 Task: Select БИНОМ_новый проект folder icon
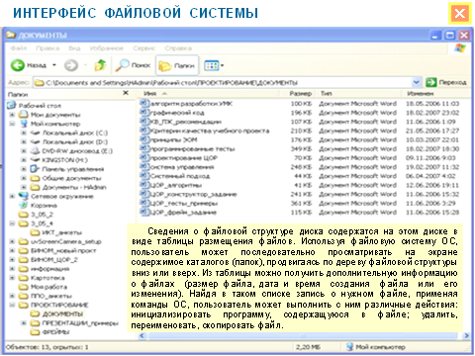[23, 250]
